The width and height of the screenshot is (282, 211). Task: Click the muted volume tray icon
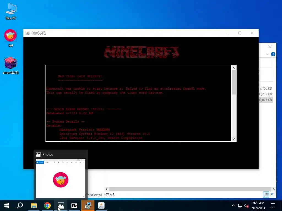246,206
